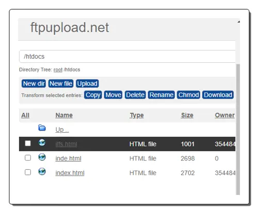Click the vertical scrollbar thumb
258x213 pixels.
[238, 129]
